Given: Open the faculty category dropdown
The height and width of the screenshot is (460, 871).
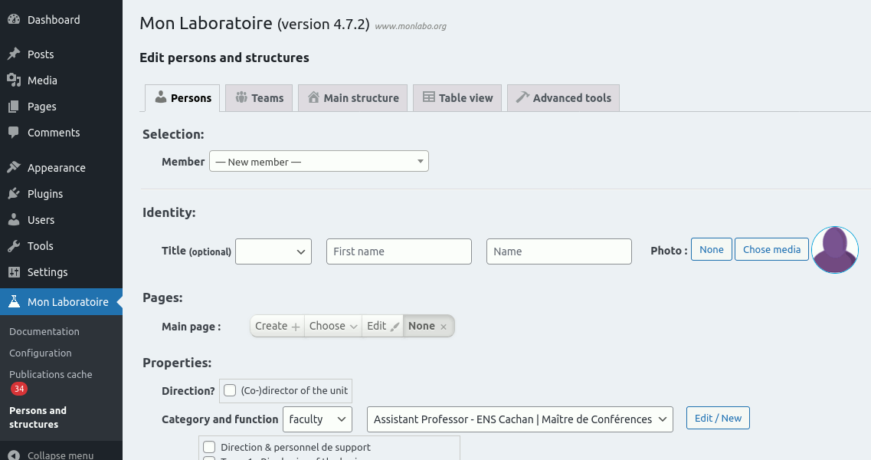Looking at the screenshot, I should coord(317,419).
